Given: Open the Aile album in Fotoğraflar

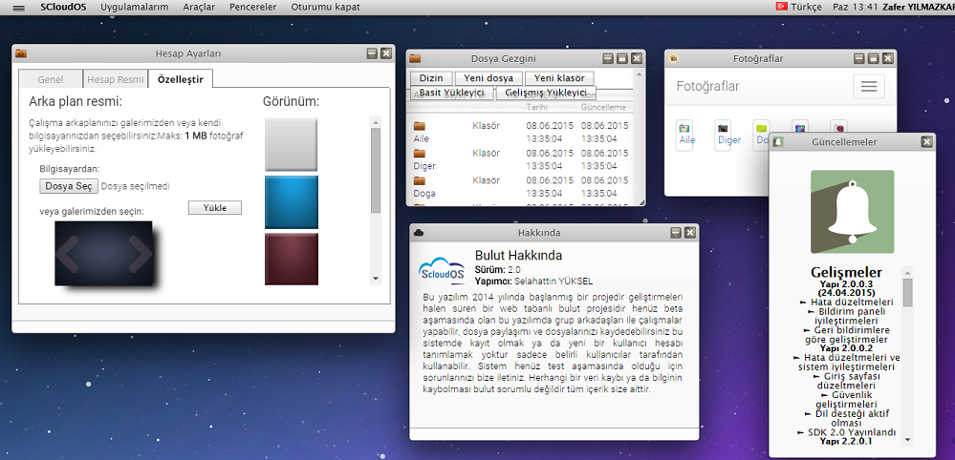Looking at the screenshot, I should click(x=685, y=135).
